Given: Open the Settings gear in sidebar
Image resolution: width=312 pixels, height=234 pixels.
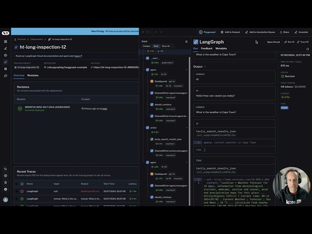Looking at the screenshot, I should point(5,175).
